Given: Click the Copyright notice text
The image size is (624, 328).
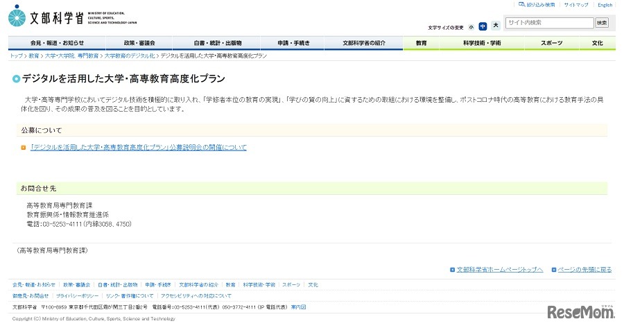Looking at the screenshot, I should (94, 318).
